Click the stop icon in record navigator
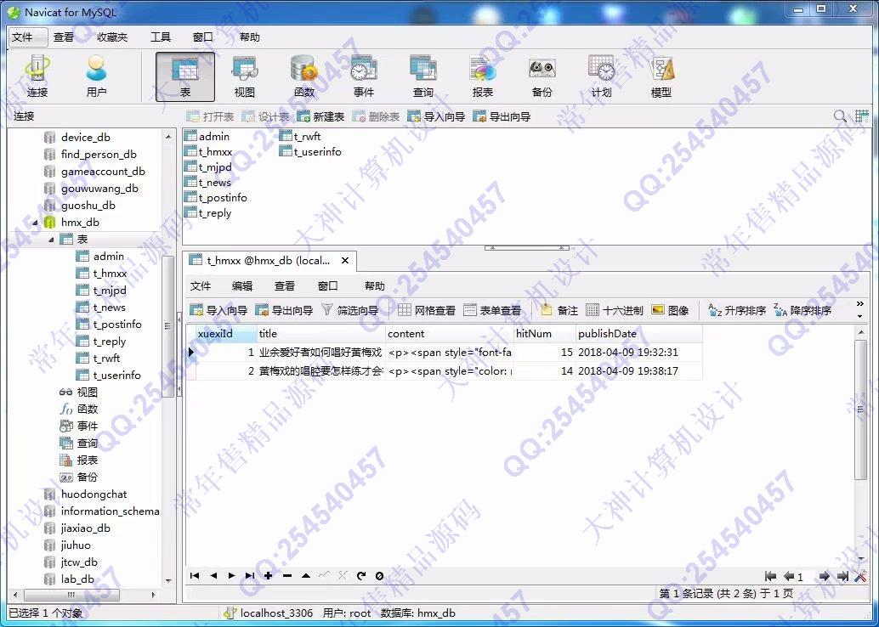Screen dimensions: 879x627 pyautogui.click(x=379, y=575)
